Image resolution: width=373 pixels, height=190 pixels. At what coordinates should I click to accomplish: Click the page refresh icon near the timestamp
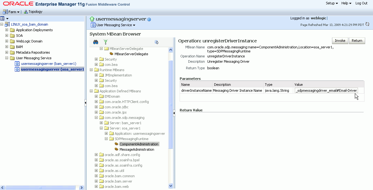[x=367, y=23]
